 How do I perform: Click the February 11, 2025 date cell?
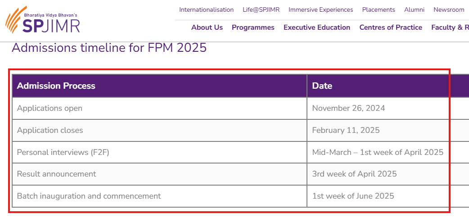pos(388,130)
